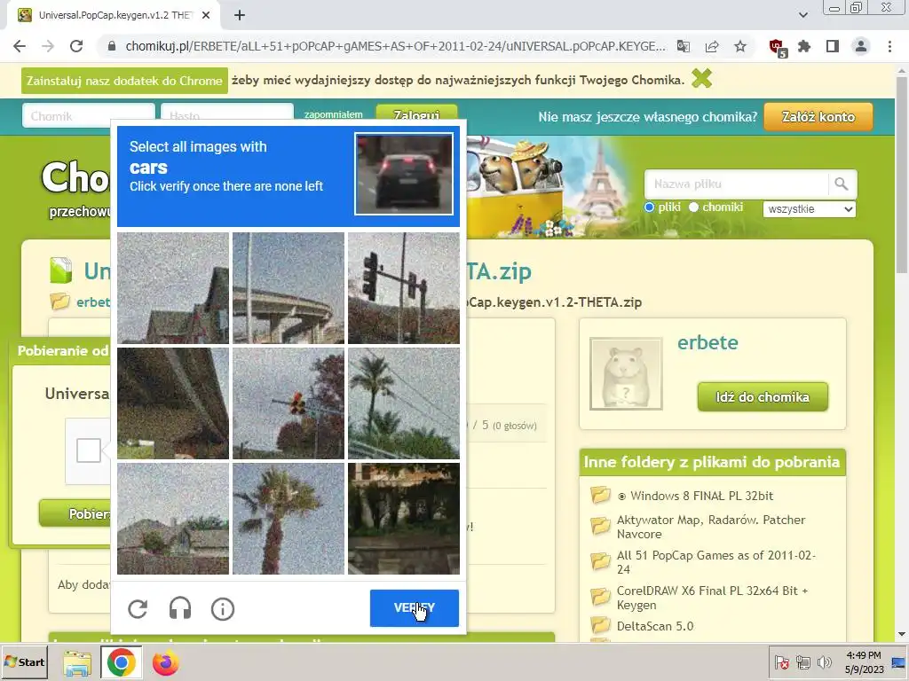
Task: Click the Verify captcha button
Action: (x=415, y=608)
